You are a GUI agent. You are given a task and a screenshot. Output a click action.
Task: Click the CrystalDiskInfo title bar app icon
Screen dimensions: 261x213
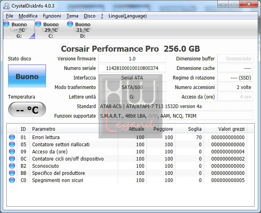click(6, 6)
